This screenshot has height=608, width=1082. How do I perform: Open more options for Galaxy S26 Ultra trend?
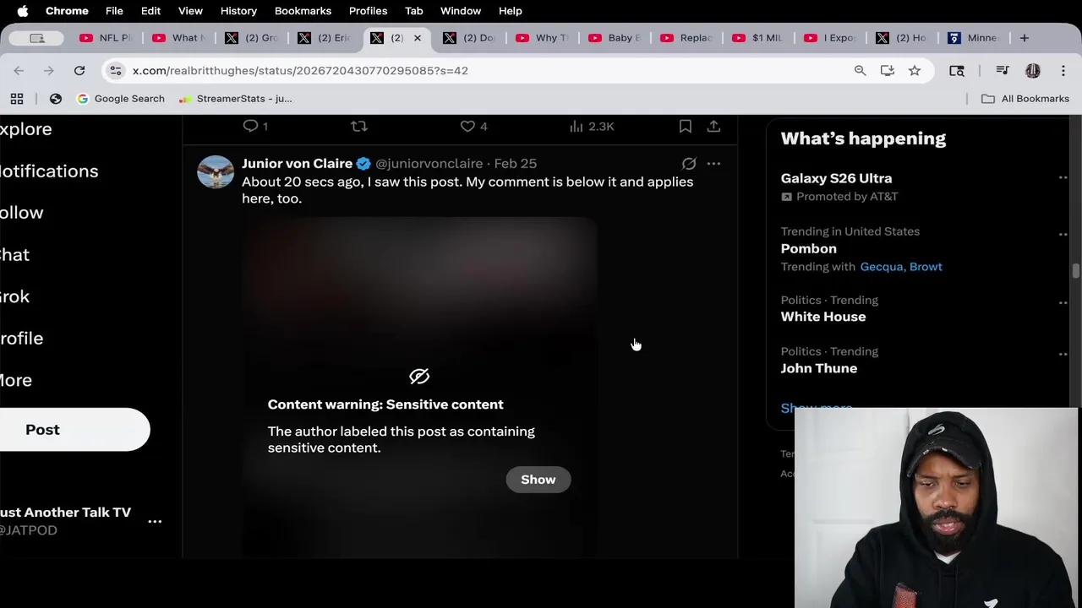[x=1063, y=178]
